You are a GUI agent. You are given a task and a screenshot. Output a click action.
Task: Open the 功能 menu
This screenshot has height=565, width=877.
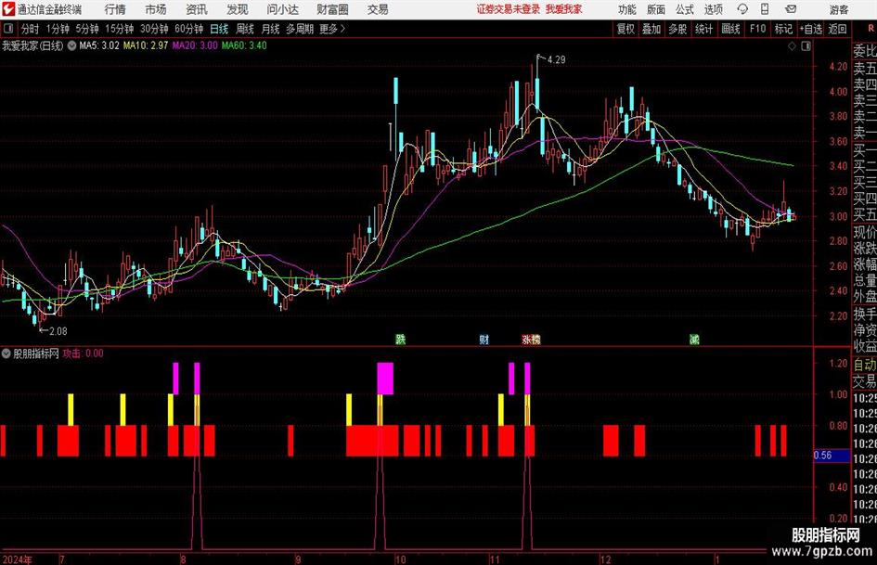point(627,9)
